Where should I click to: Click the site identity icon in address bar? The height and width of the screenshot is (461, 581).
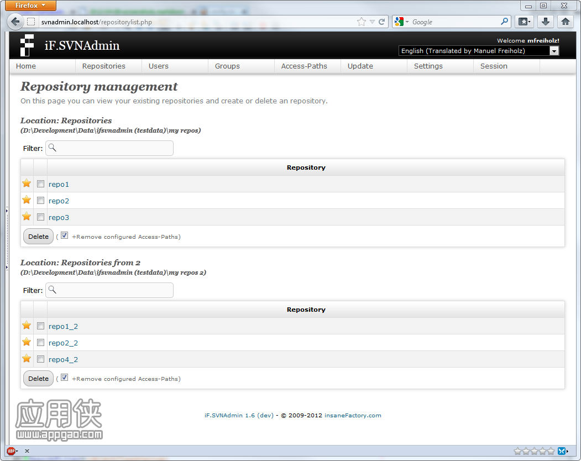(31, 22)
